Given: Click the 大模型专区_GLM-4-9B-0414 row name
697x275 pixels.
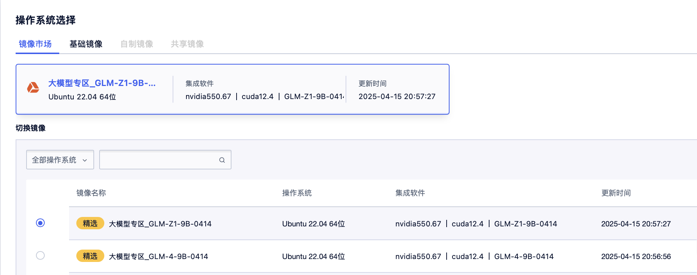Looking at the screenshot, I should tap(158, 256).
